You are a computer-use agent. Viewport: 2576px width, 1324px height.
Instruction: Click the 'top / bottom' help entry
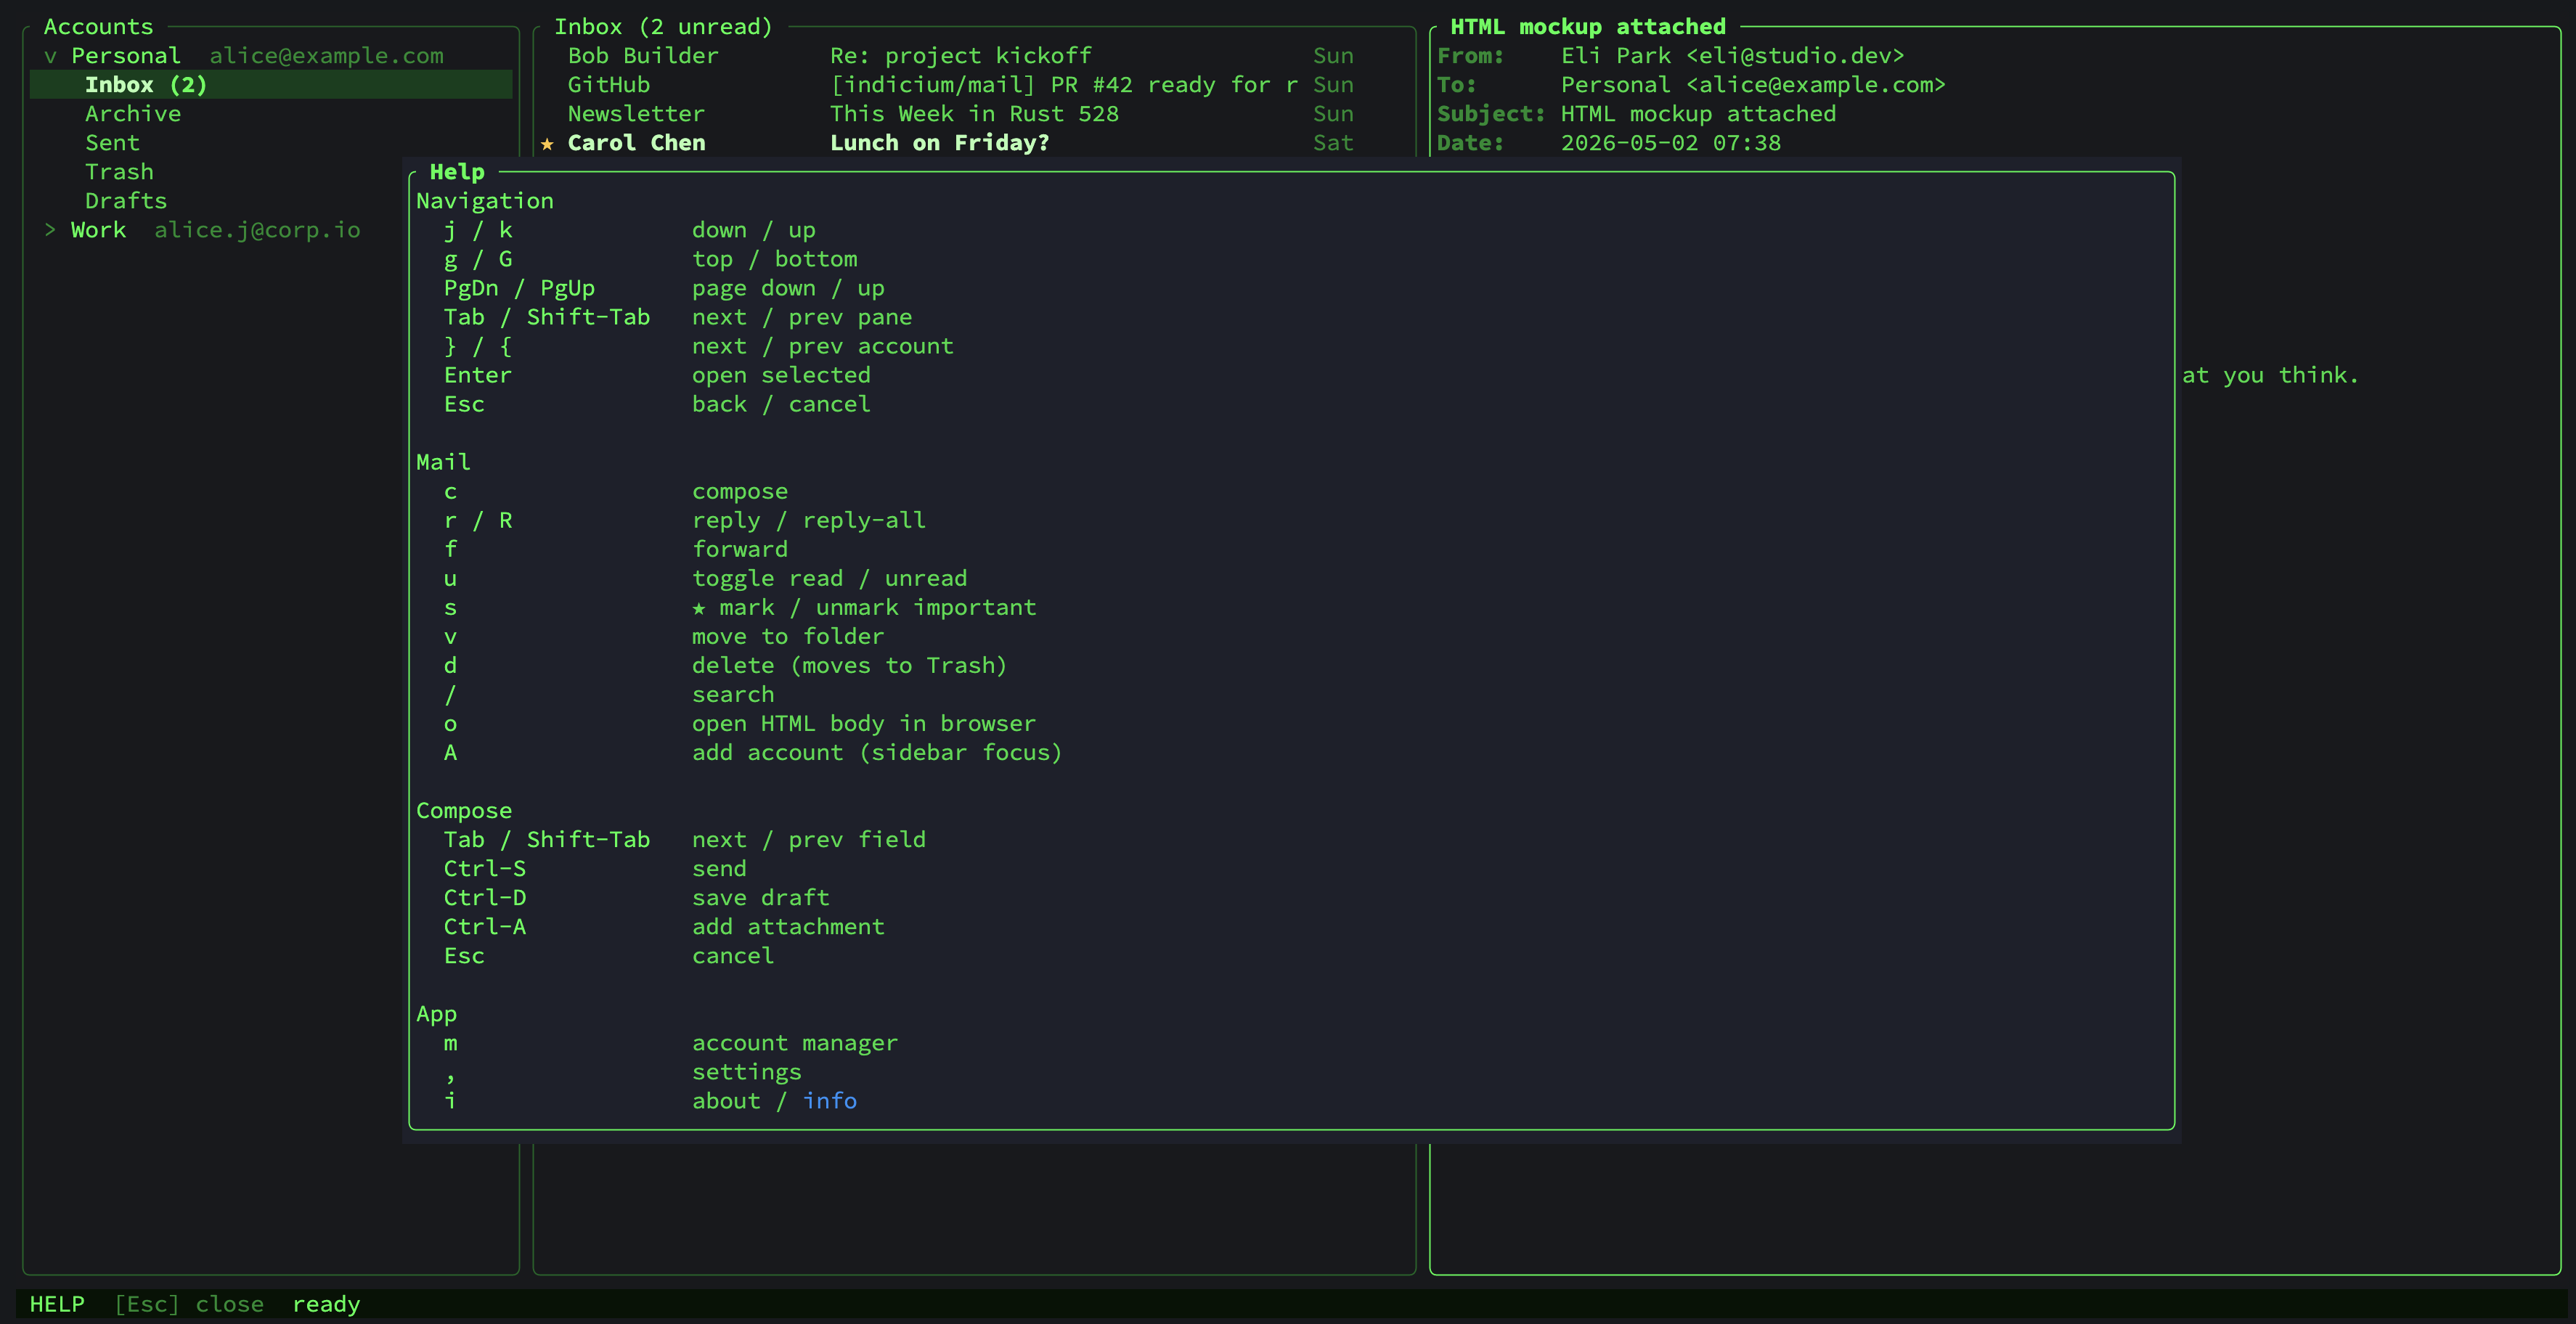pyautogui.click(x=775, y=260)
